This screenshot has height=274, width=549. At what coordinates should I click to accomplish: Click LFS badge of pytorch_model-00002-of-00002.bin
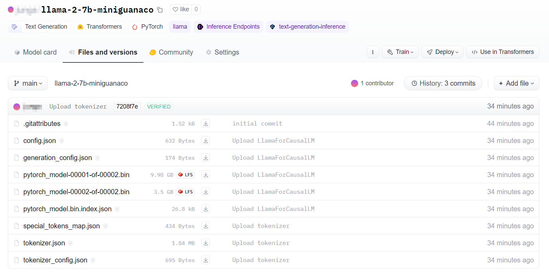tap(185, 192)
